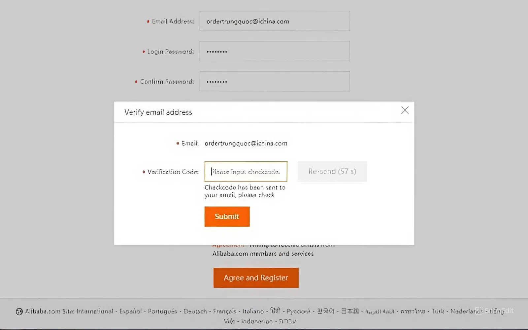The width and height of the screenshot is (528, 330).
Task: Close the Verify email address dialog
Action: (405, 111)
